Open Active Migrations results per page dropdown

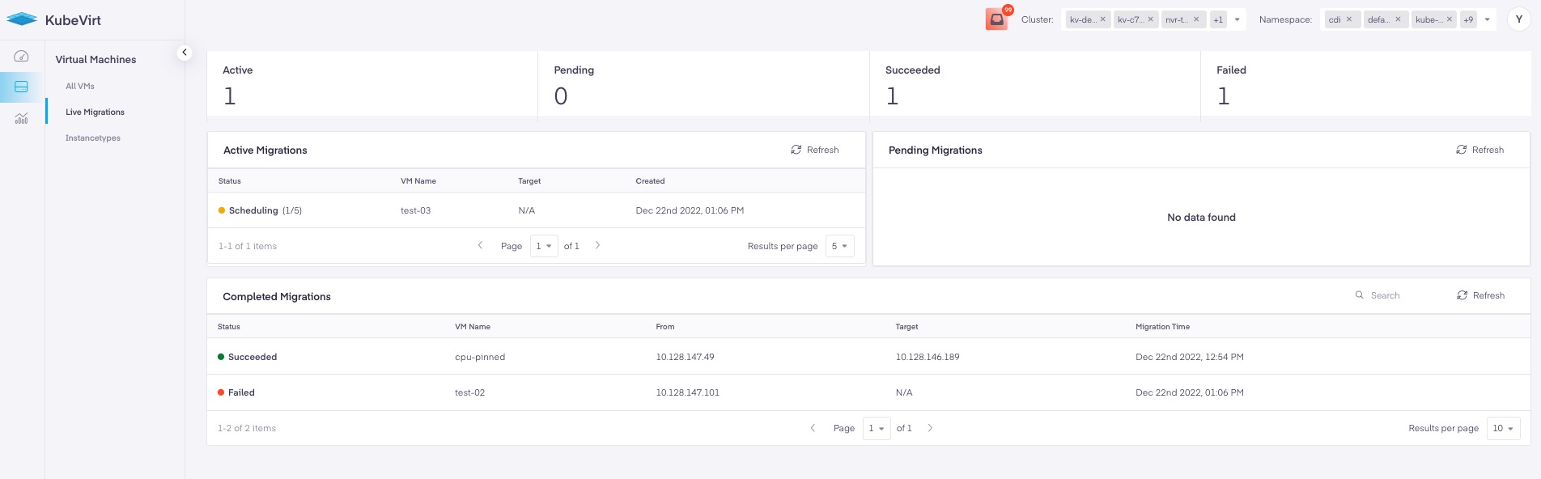pos(839,246)
